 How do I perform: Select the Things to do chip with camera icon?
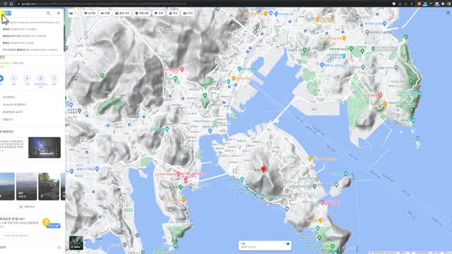coord(122,13)
